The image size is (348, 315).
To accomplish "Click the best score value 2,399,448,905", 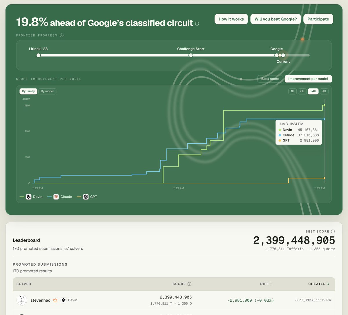I will [294, 240].
